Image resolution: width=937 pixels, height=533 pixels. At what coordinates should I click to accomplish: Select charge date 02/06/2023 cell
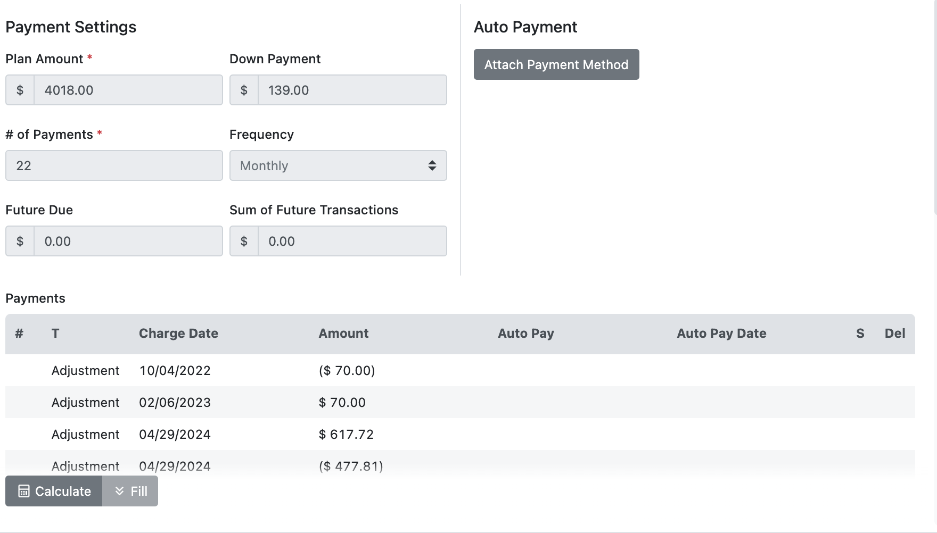pos(175,403)
